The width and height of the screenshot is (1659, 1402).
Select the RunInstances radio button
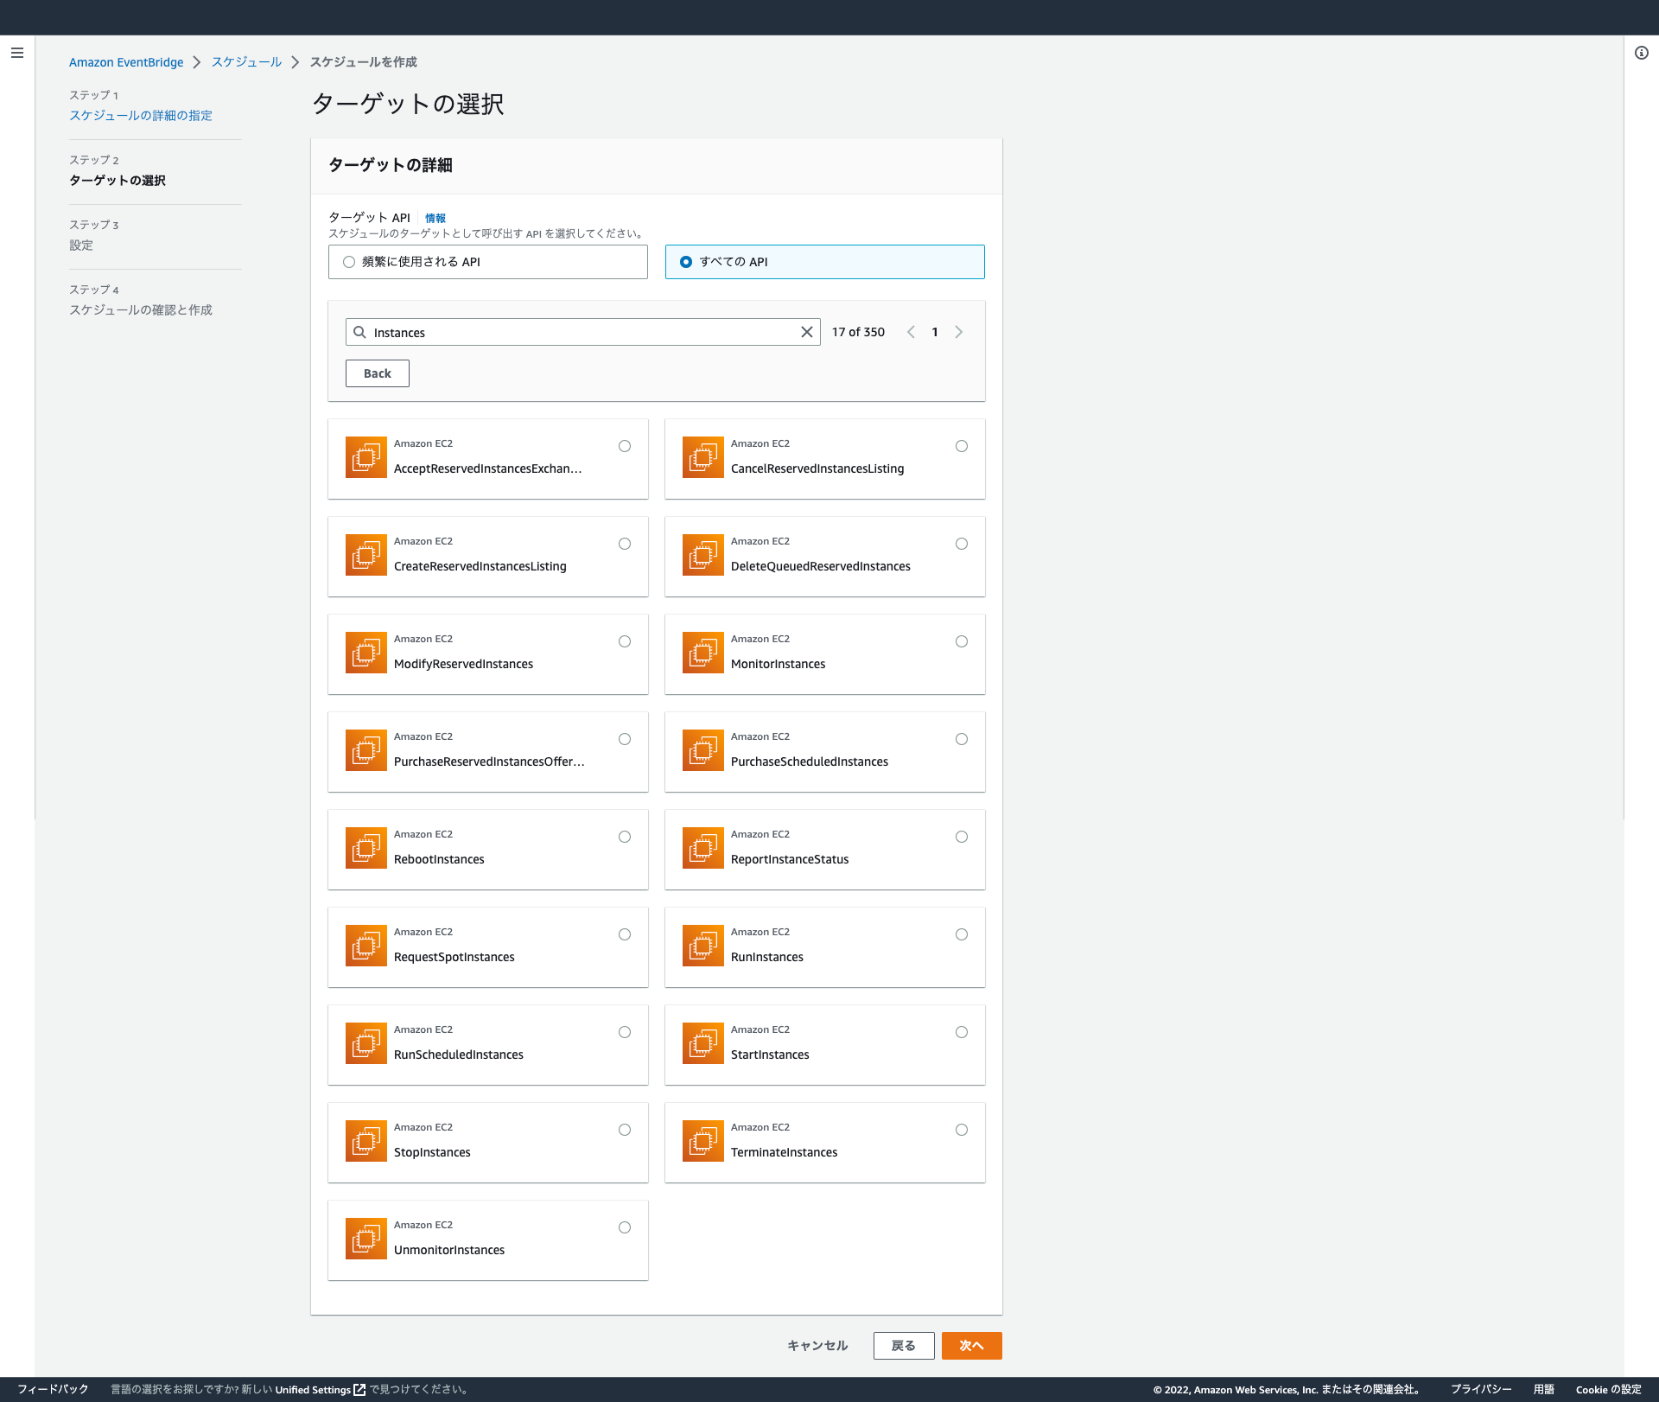point(962,934)
